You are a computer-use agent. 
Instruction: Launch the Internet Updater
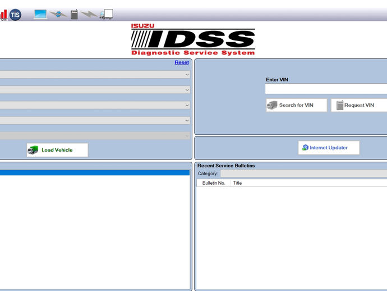point(329,148)
